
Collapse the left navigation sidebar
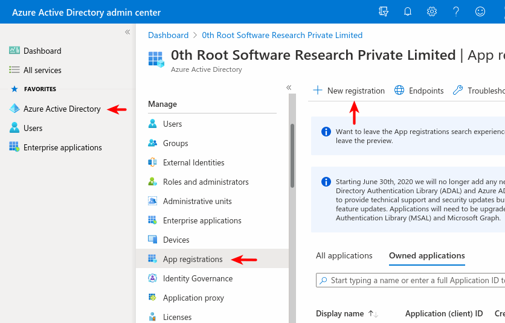click(127, 32)
